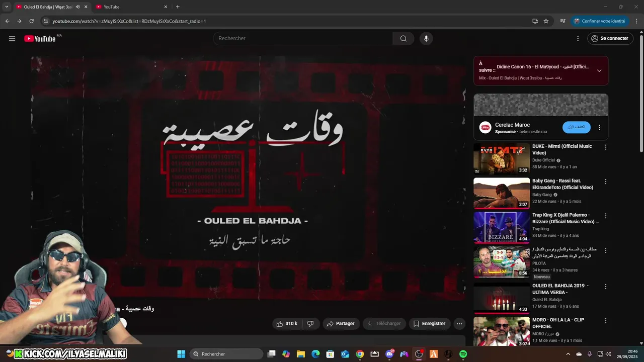Go forward in browser history
The image size is (644, 362).
point(19,21)
